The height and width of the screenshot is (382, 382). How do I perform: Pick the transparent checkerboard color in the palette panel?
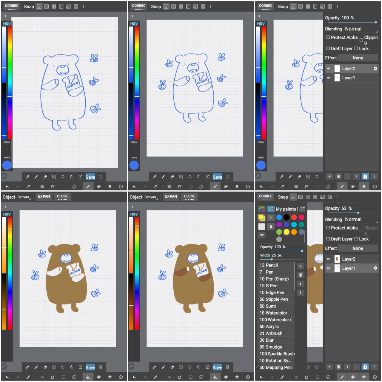pos(262,227)
